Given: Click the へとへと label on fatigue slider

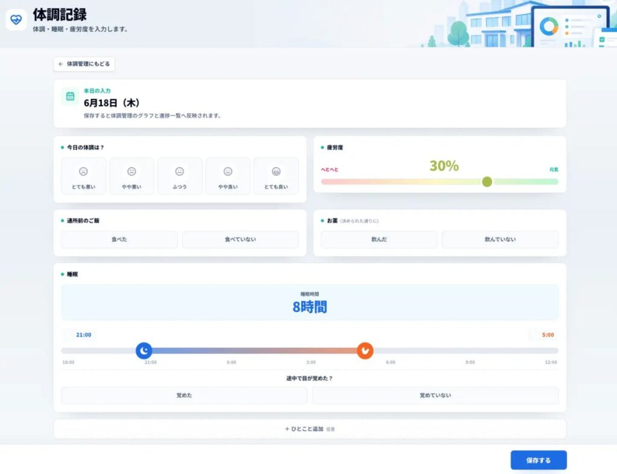Looking at the screenshot, I should tap(330, 169).
